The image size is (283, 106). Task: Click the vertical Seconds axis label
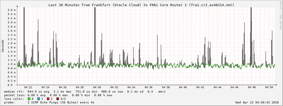(x=3, y=46)
